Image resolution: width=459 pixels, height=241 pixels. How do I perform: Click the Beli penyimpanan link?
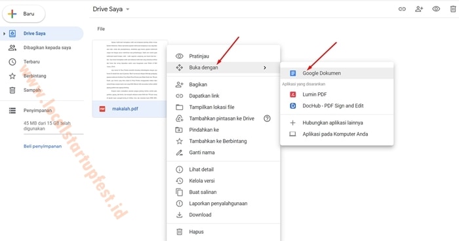click(x=43, y=146)
